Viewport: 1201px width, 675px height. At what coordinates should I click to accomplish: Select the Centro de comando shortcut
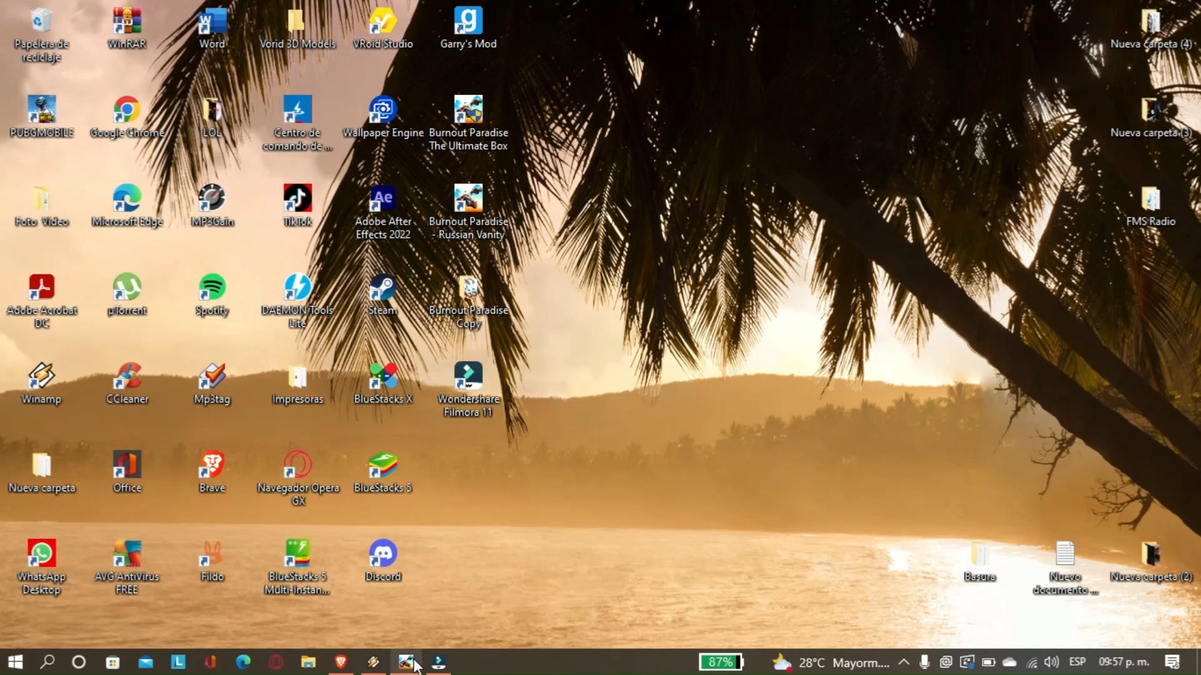298,124
